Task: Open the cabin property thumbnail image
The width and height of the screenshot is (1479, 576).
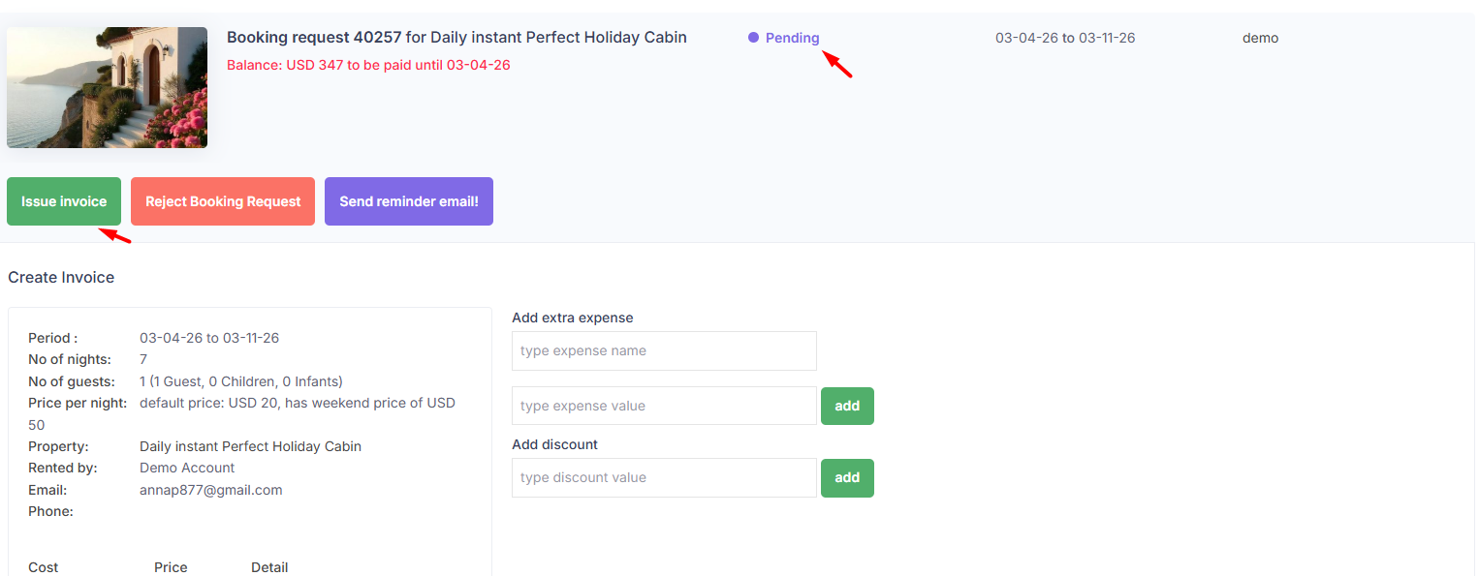Action: click(107, 87)
